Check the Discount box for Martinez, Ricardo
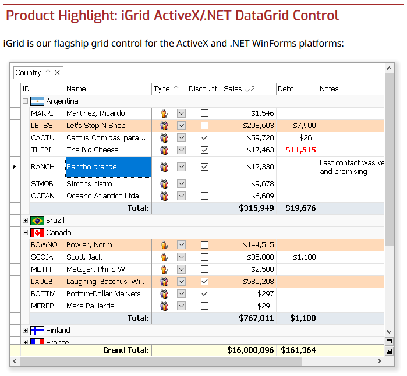407x376 pixels. pos(204,113)
